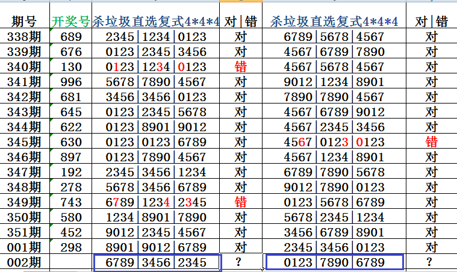Click the 351期 period cell

25,232
